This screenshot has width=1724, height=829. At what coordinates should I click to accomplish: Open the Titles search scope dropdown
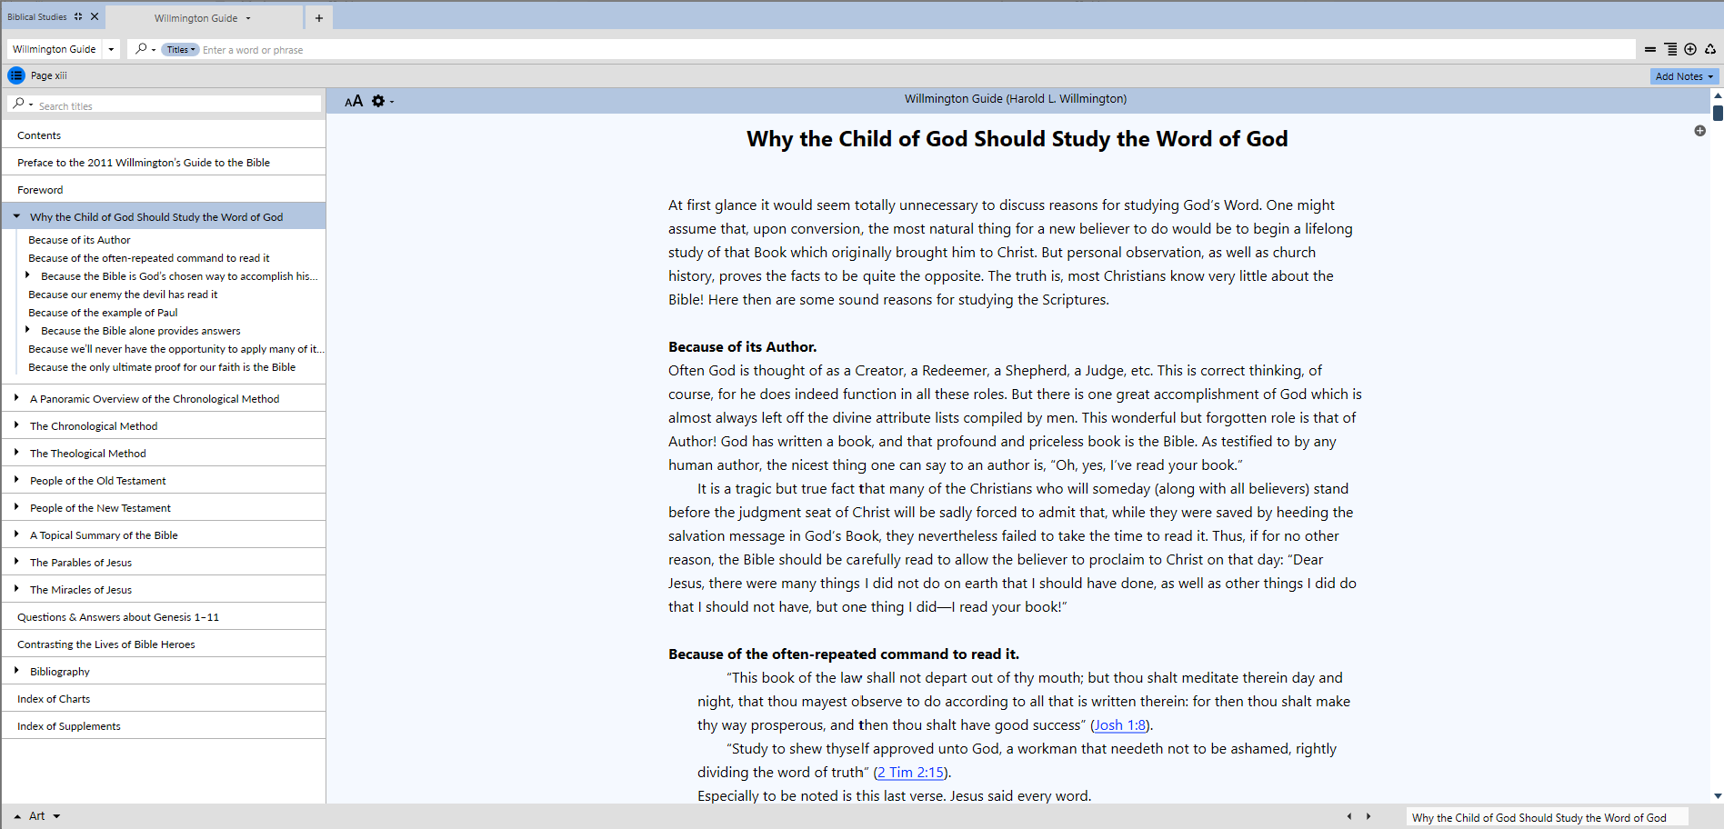pyautogui.click(x=181, y=49)
